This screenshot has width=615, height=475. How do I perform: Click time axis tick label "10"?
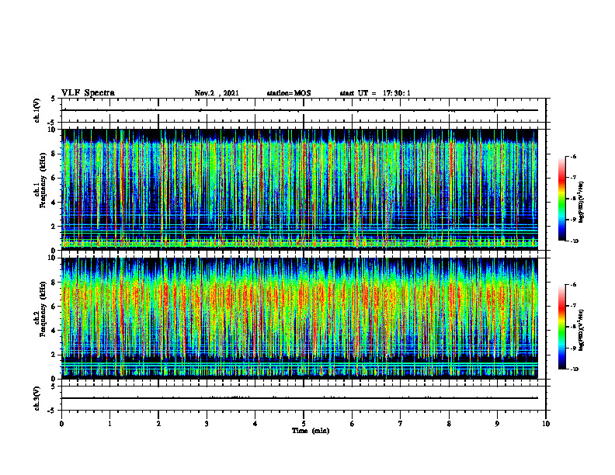click(546, 424)
